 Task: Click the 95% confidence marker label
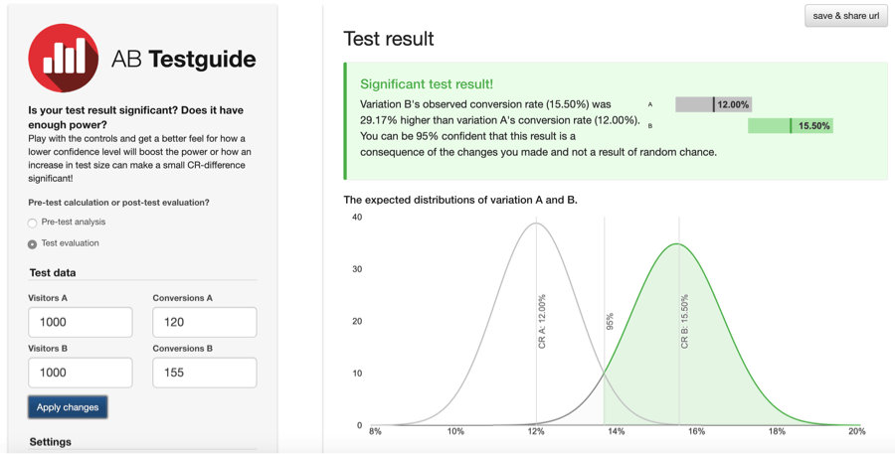tap(611, 321)
